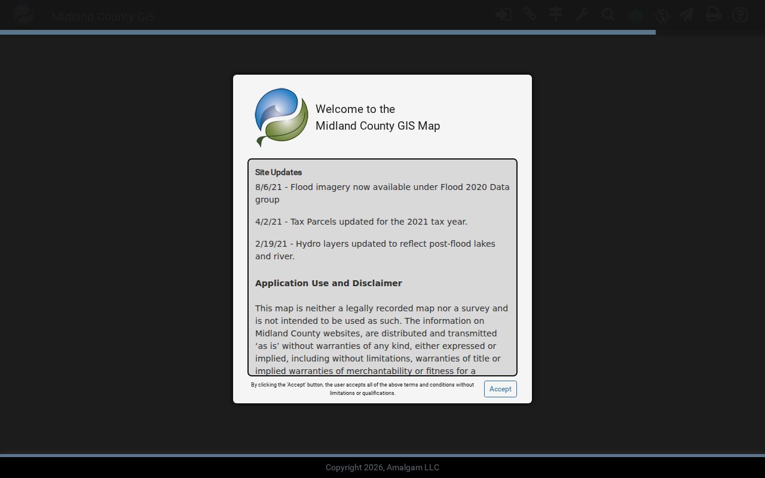Image resolution: width=765 pixels, height=478 pixels.
Task: Click the "Site Updates" heading
Action: pos(279,172)
